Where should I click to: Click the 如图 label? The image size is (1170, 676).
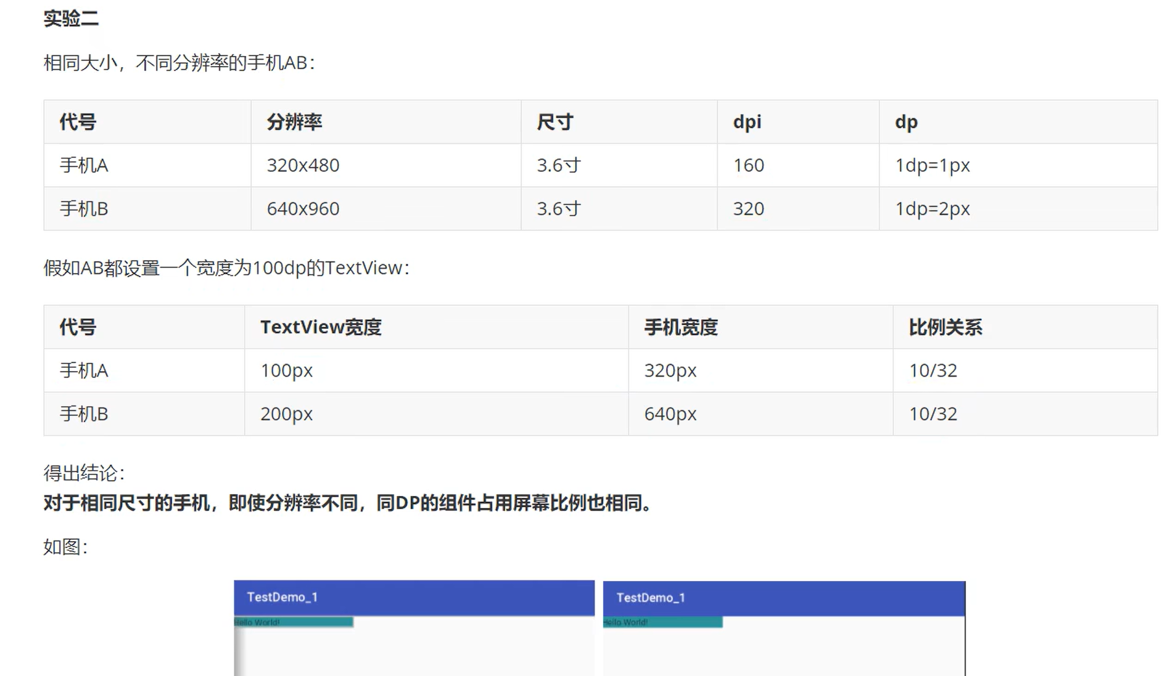pos(65,547)
